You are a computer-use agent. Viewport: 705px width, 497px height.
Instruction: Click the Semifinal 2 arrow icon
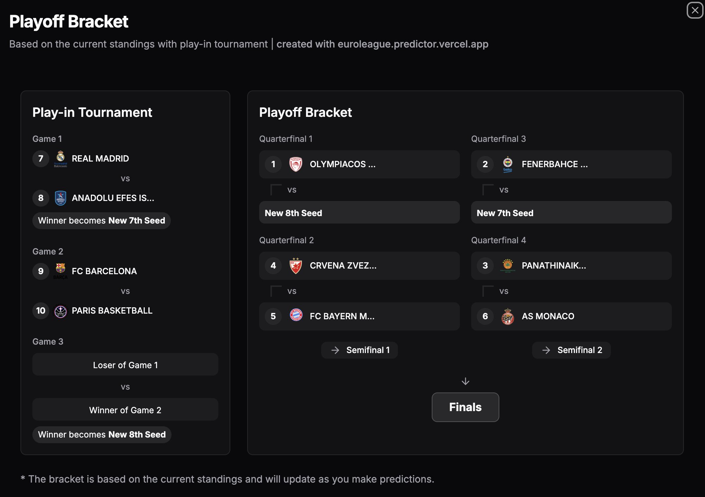coord(547,350)
